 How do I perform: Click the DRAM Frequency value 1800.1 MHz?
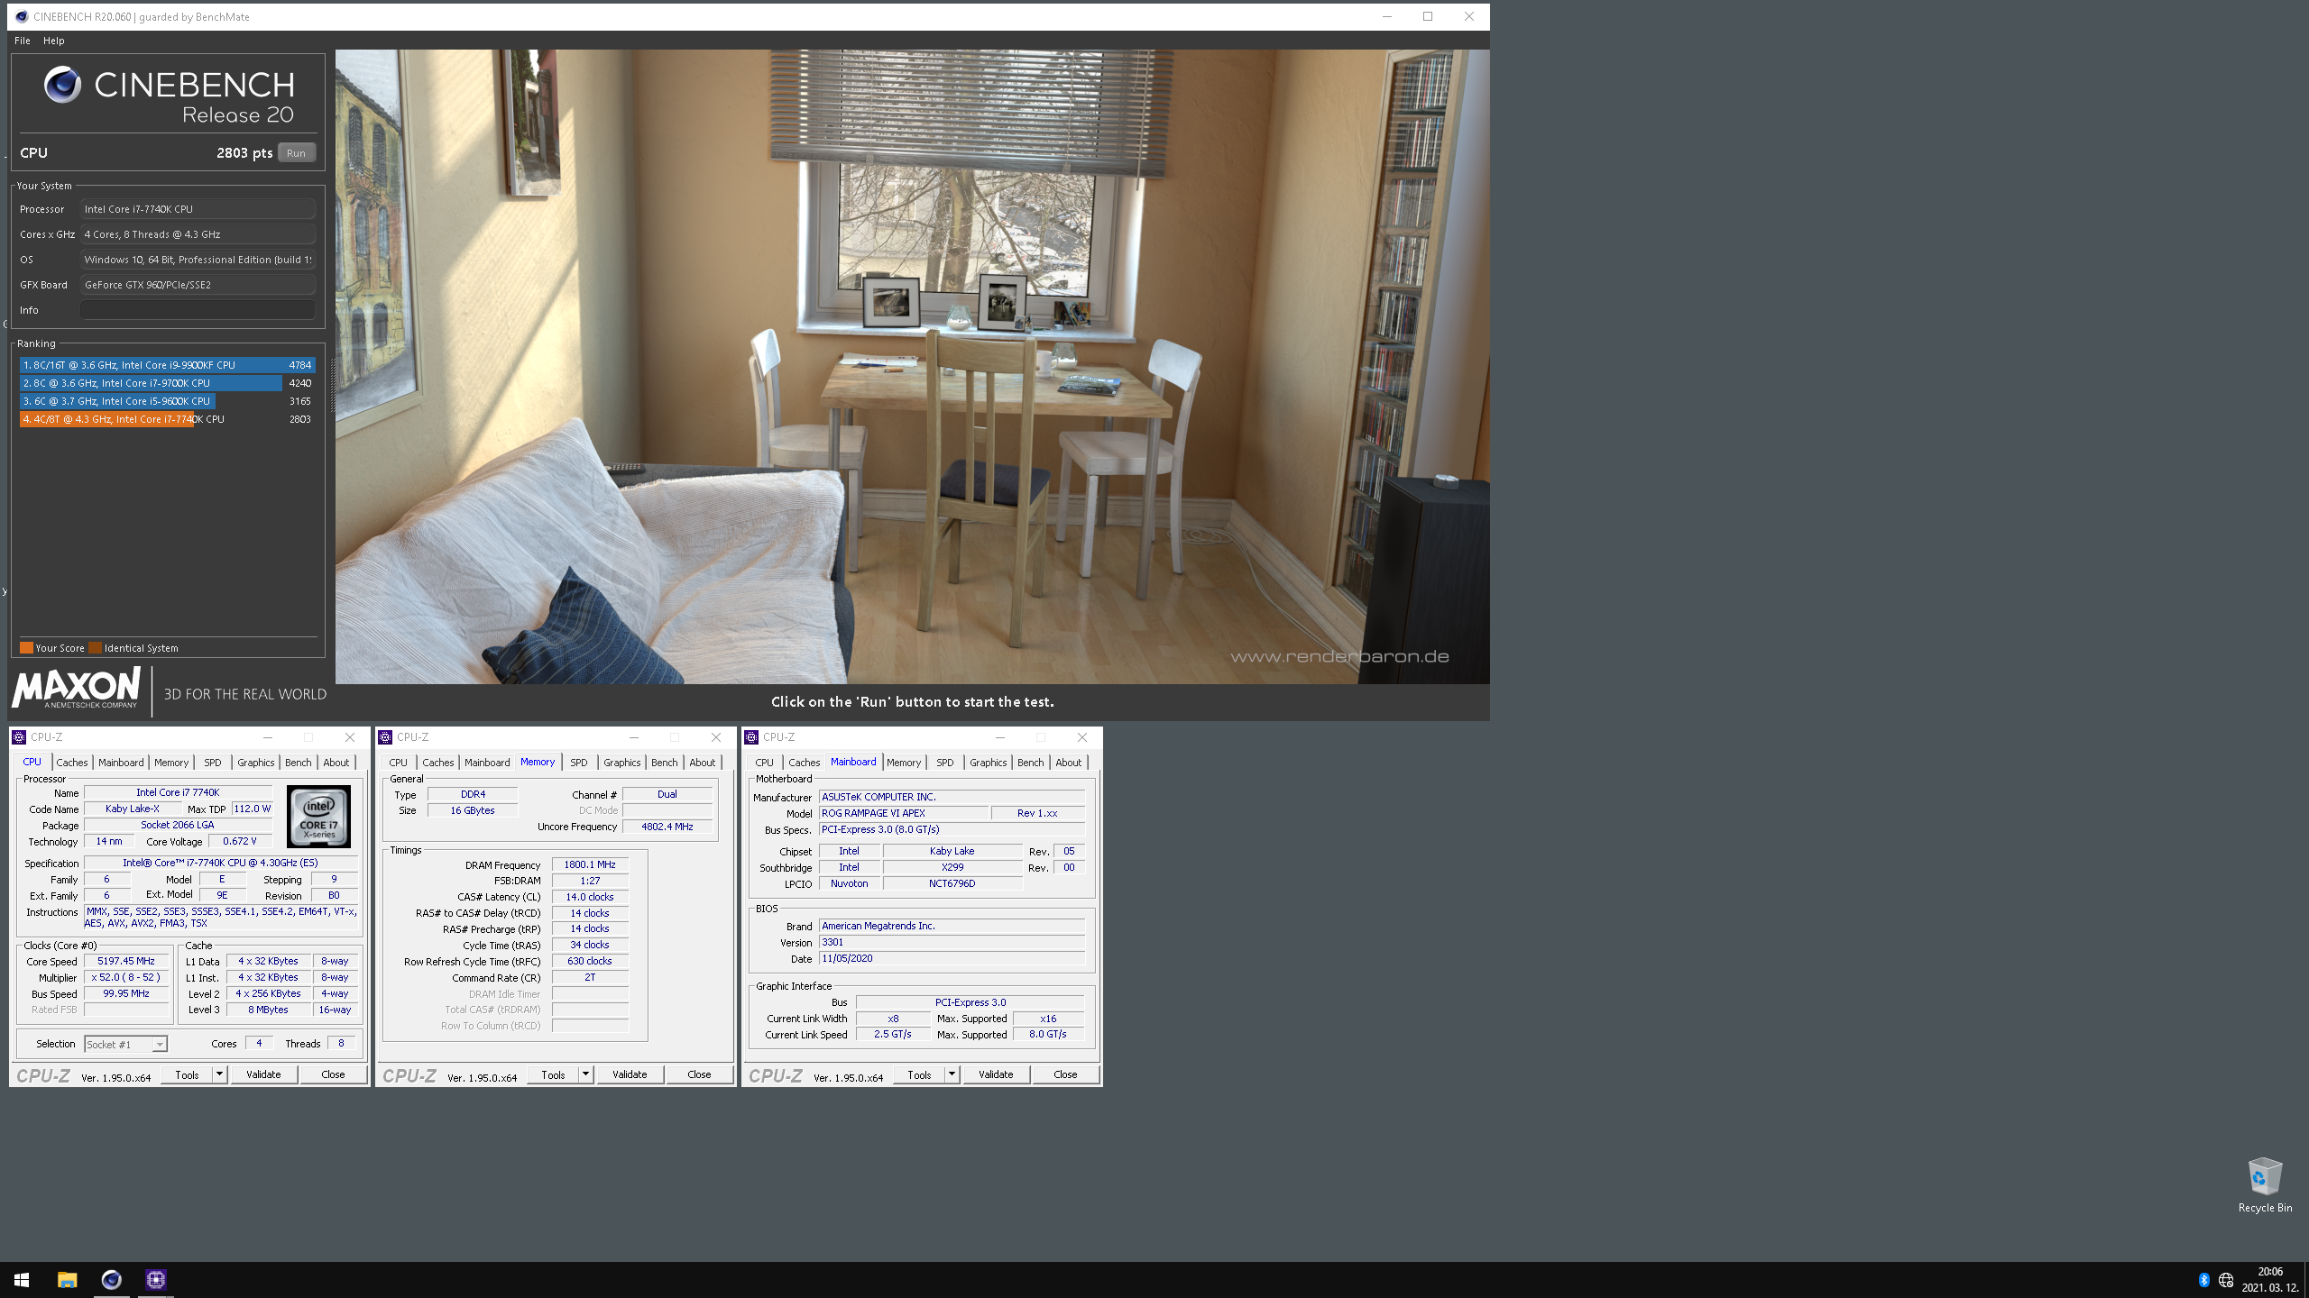click(x=590, y=864)
